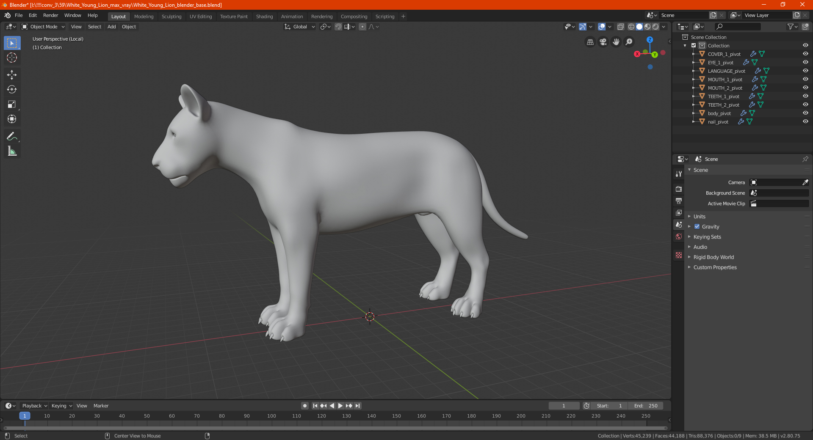Select the Move tool
Screen dimensions: 813x440
click(x=12, y=75)
